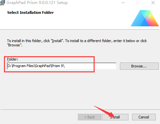This screenshot has height=124, width=160.
Task: Close the setup window with the X
Action: coord(153,3)
